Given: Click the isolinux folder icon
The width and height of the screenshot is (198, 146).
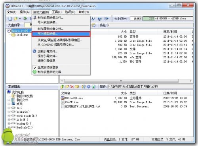Looking at the screenshot, I should (x=13, y=35).
